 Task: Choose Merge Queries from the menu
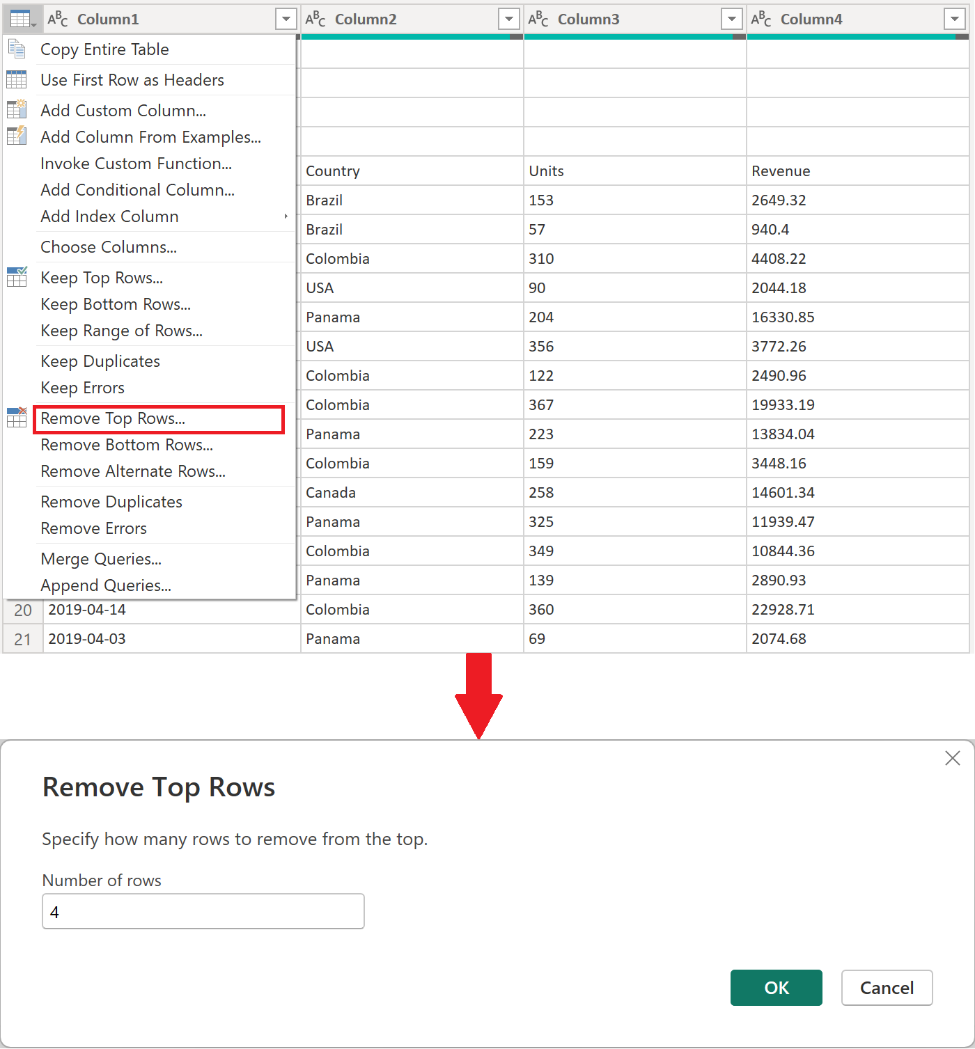click(101, 558)
